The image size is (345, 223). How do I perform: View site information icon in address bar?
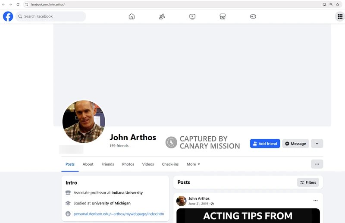[27, 4]
